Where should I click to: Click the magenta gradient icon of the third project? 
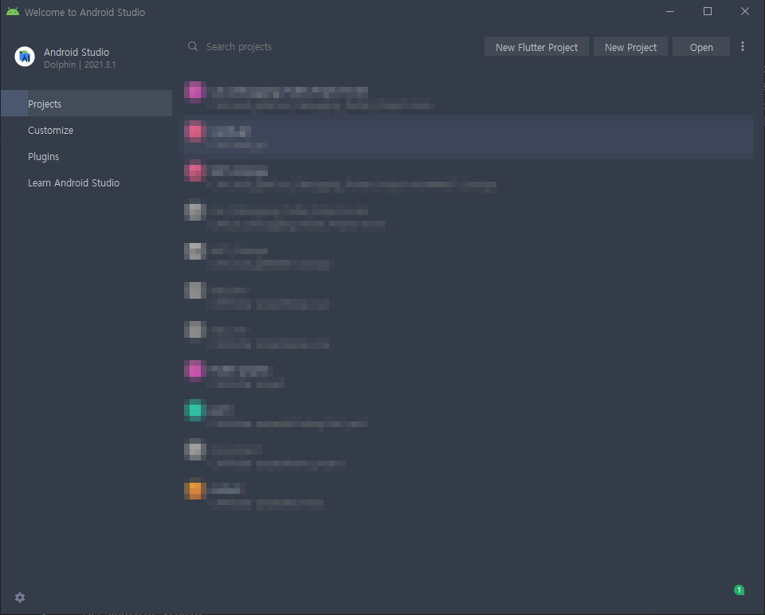click(x=194, y=170)
